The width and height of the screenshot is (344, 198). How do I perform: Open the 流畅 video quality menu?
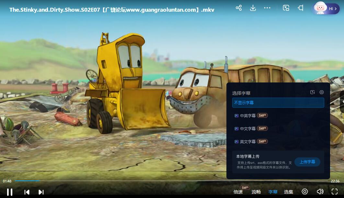click(256, 192)
